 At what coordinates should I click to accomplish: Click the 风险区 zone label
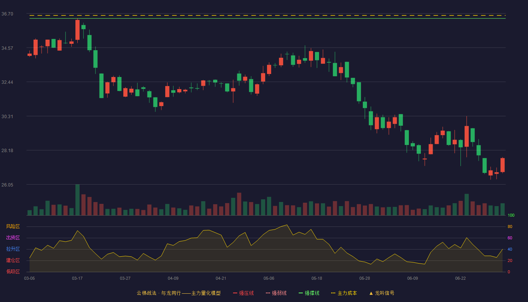pos(13,226)
